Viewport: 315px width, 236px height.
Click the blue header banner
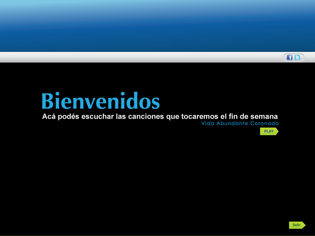pos(157,26)
